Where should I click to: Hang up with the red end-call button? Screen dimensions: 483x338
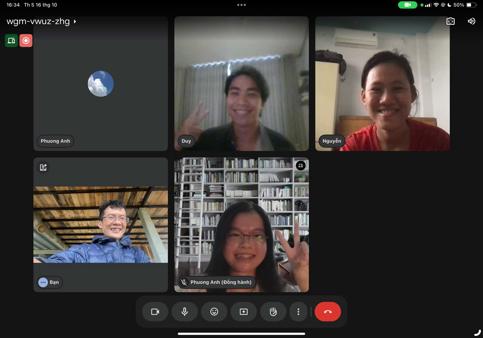328,312
